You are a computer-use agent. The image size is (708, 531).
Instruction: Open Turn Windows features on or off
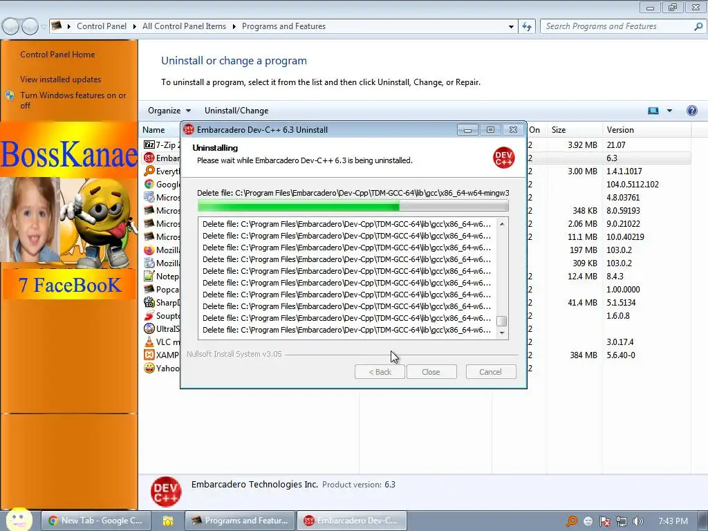73,100
